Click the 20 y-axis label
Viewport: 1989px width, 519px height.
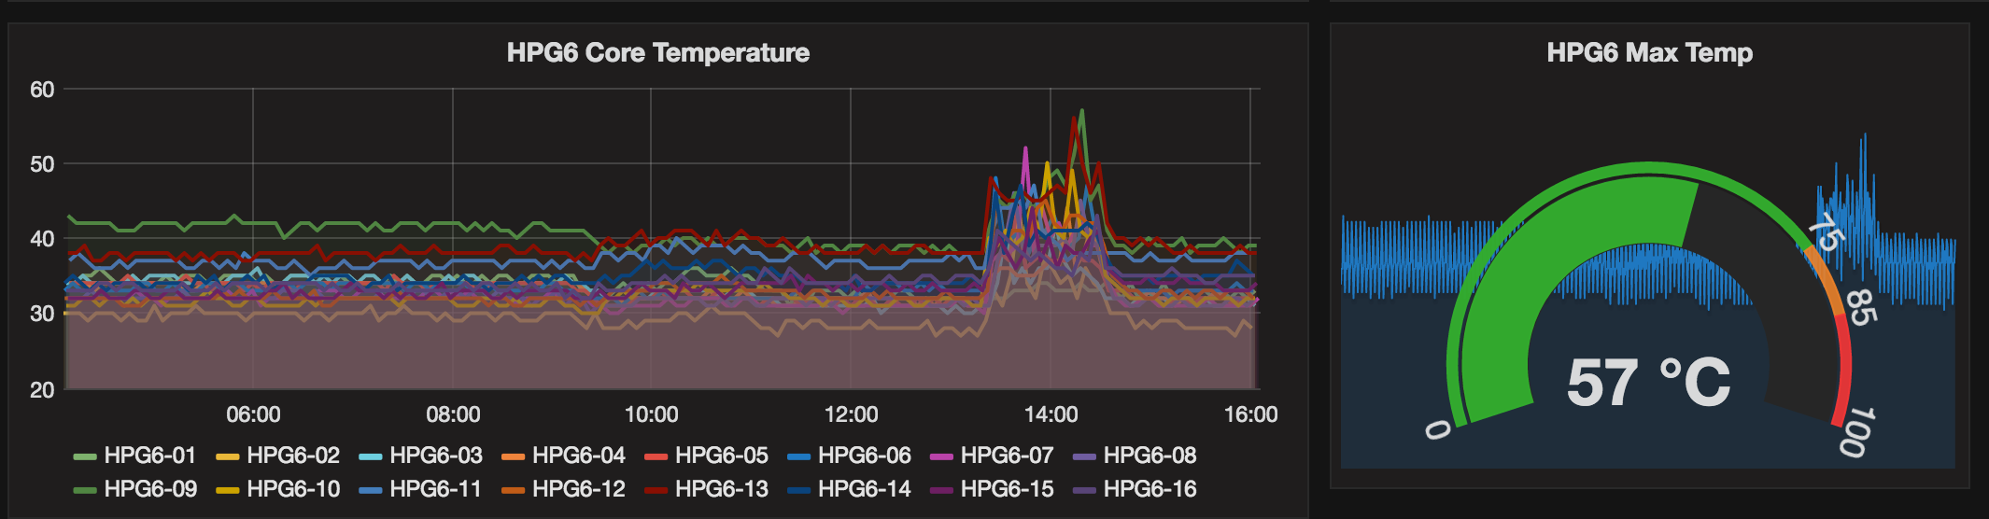(x=42, y=389)
